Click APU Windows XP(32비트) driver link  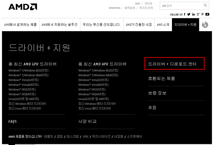tap(92, 89)
